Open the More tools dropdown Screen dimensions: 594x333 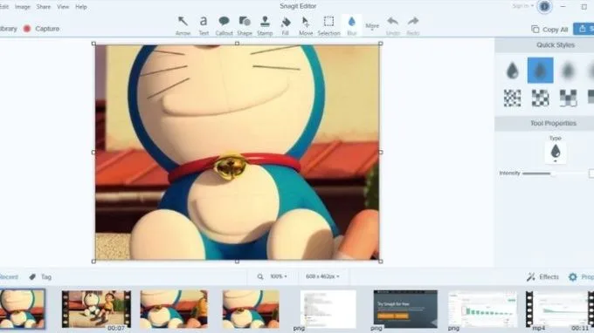coord(372,26)
